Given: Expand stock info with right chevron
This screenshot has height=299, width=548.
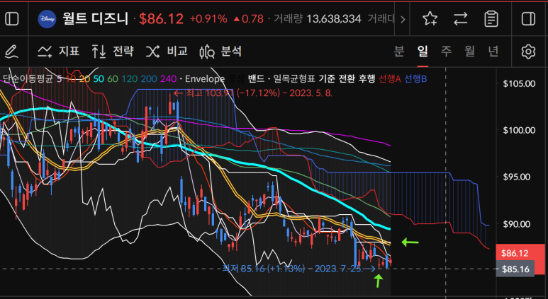Looking at the screenshot, I should coord(403,19).
